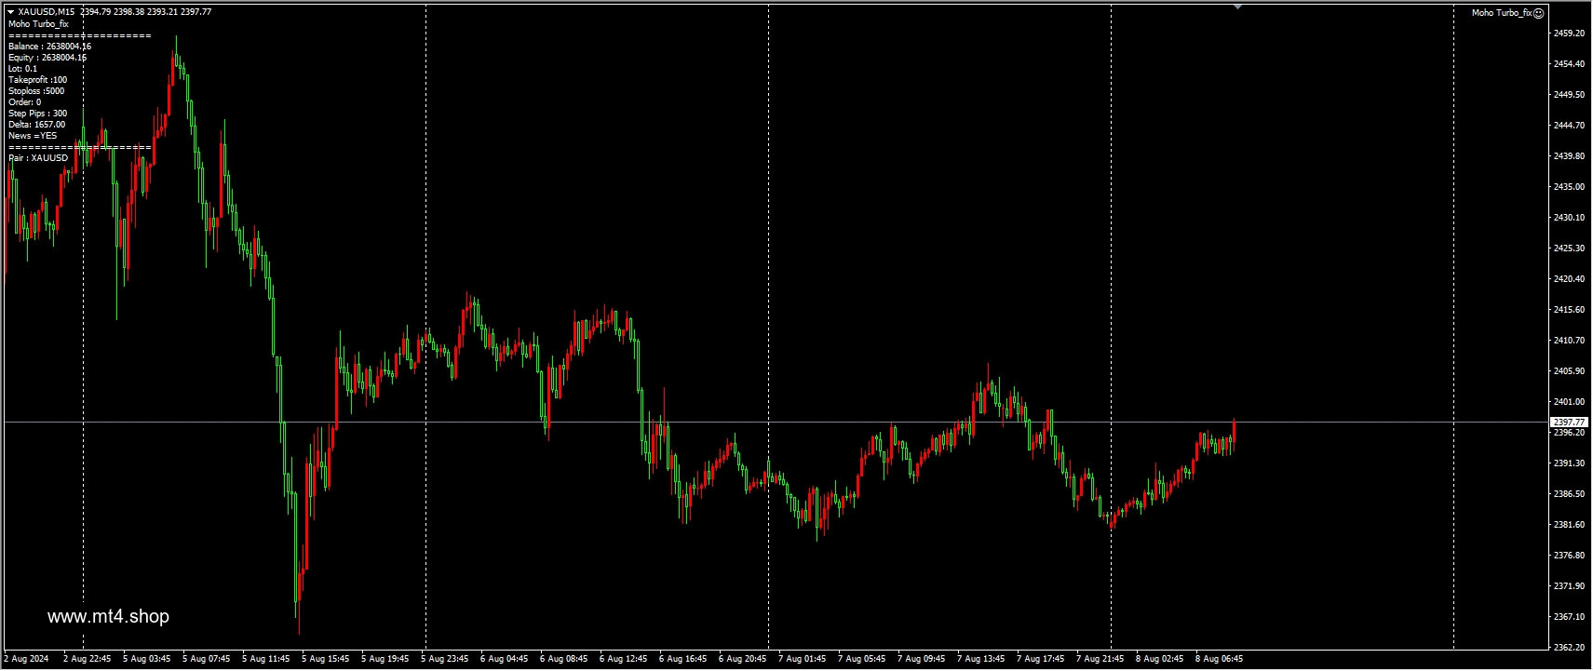1593x671 pixels.
Task: Click the 7 Aug 09:45 time axis label
Action: [x=922, y=660]
